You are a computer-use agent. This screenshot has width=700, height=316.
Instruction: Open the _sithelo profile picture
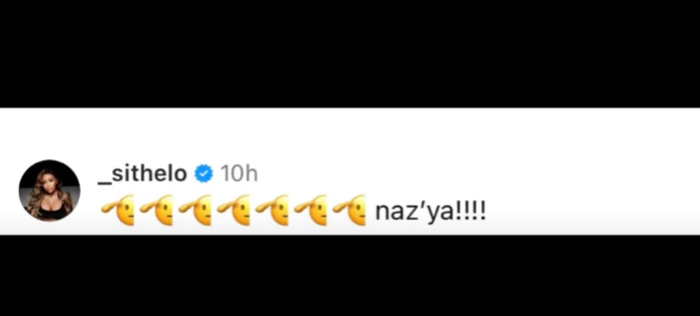tap(49, 191)
